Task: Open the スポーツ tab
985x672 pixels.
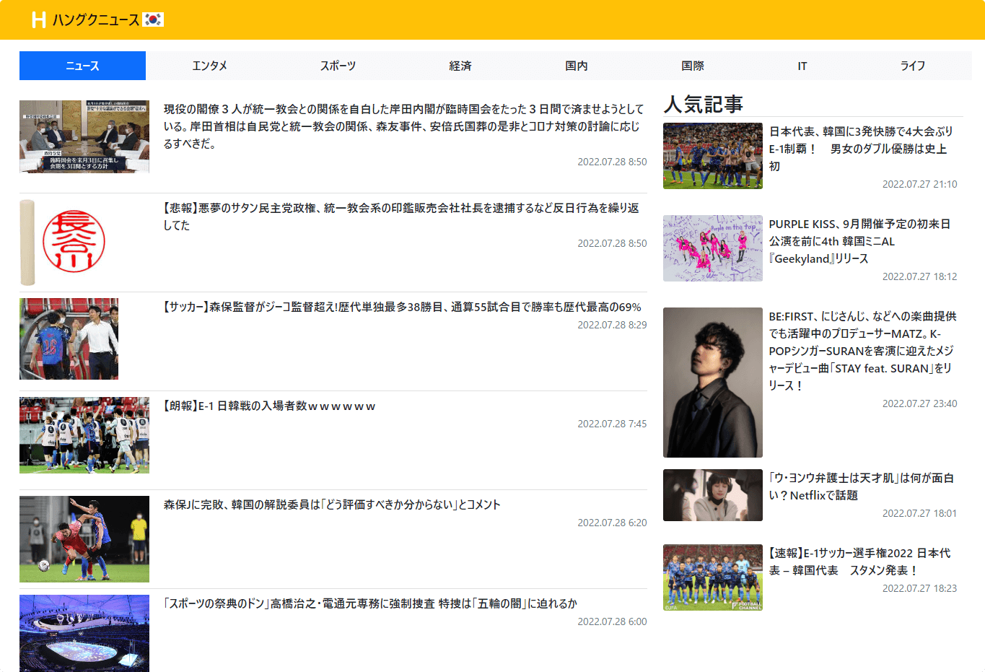Action: coord(338,66)
